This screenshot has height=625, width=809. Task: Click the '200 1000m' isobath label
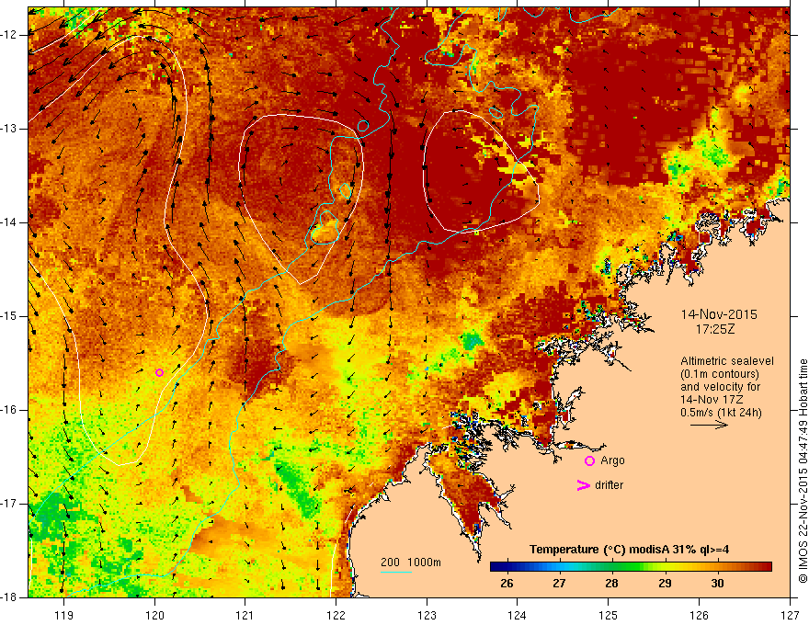tap(411, 562)
